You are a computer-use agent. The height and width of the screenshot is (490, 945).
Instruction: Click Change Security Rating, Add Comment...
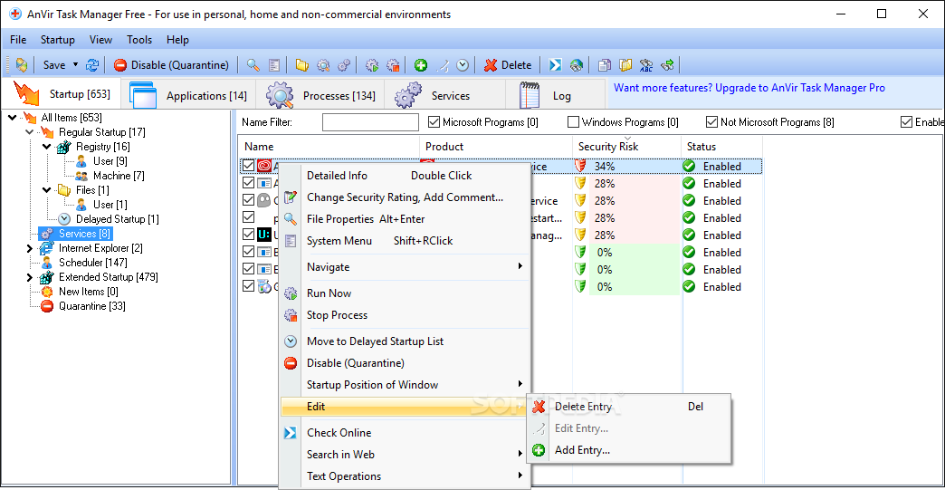tap(405, 197)
